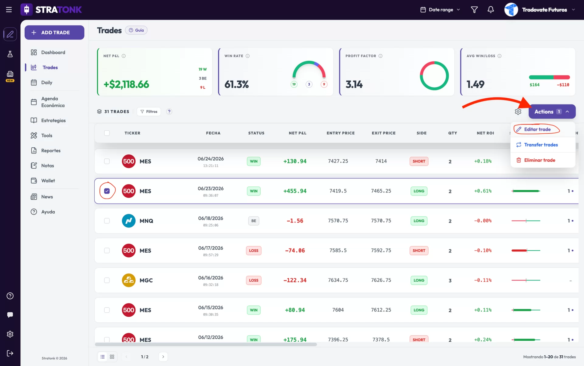The height and width of the screenshot is (366, 584).
Task: Click the funnel filter icon in header
Action: (474, 10)
